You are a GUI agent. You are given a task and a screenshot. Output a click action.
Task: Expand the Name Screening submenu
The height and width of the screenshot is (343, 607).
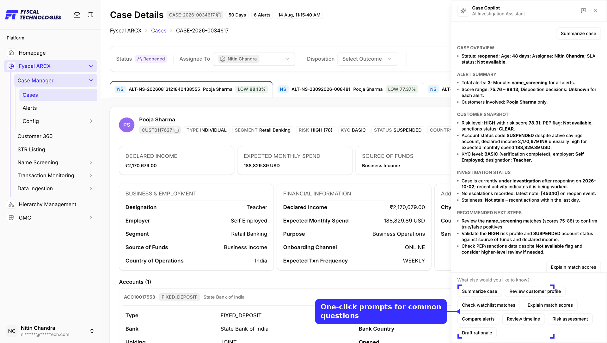[91, 162]
